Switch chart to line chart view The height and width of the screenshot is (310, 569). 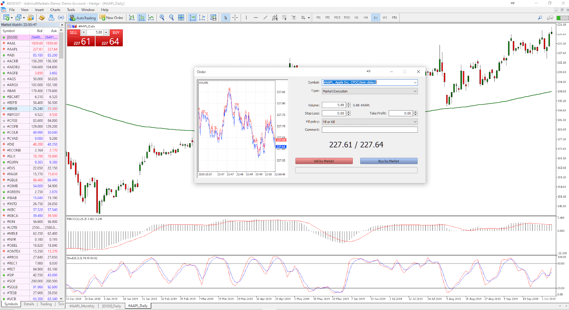pyautogui.click(x=151, y=17)
